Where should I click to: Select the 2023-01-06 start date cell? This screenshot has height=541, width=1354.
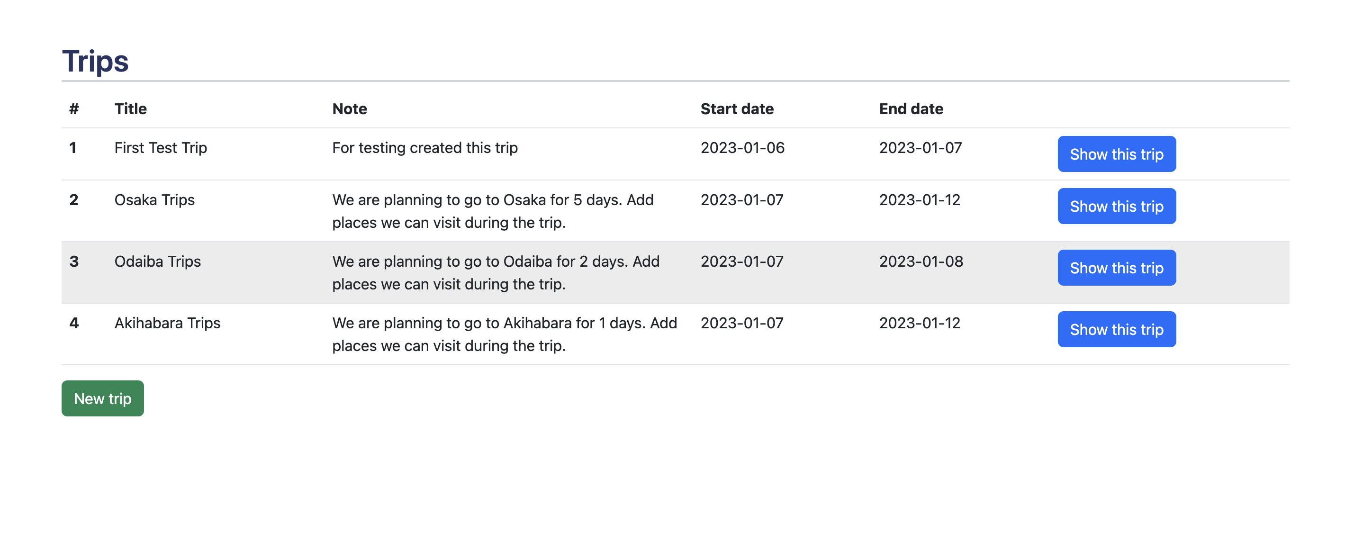point(742,148)
